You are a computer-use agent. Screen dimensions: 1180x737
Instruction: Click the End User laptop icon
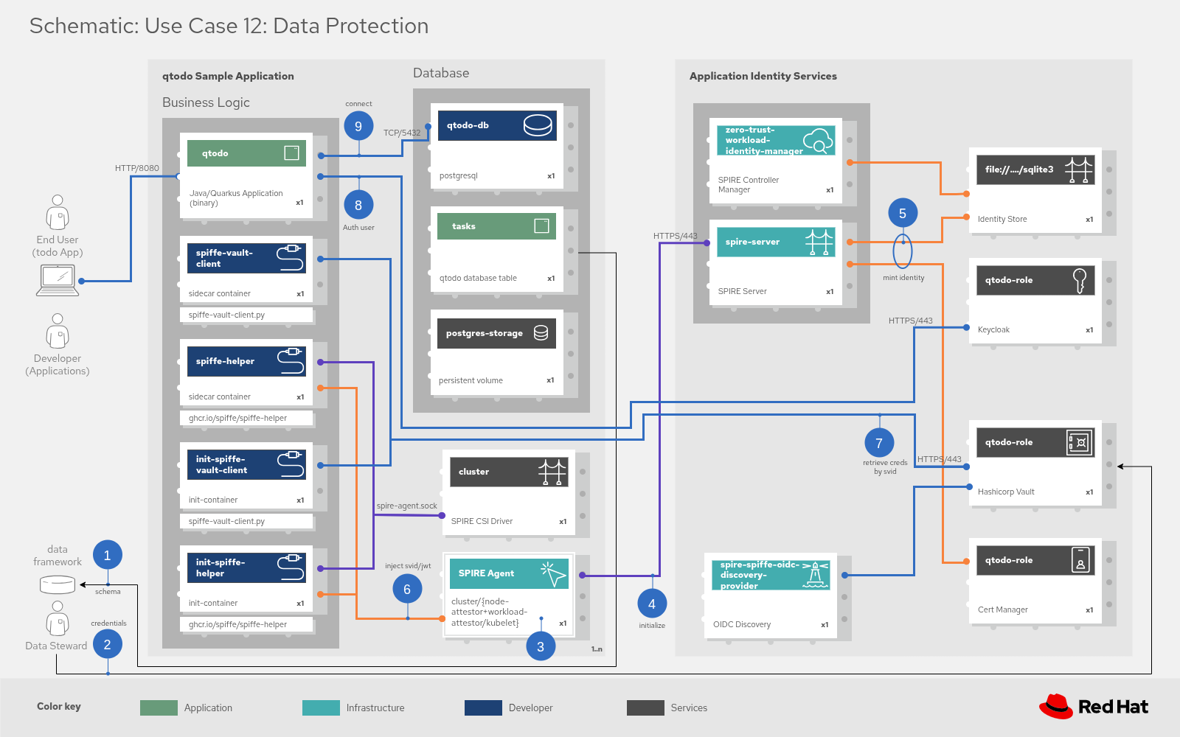[57, 279]
